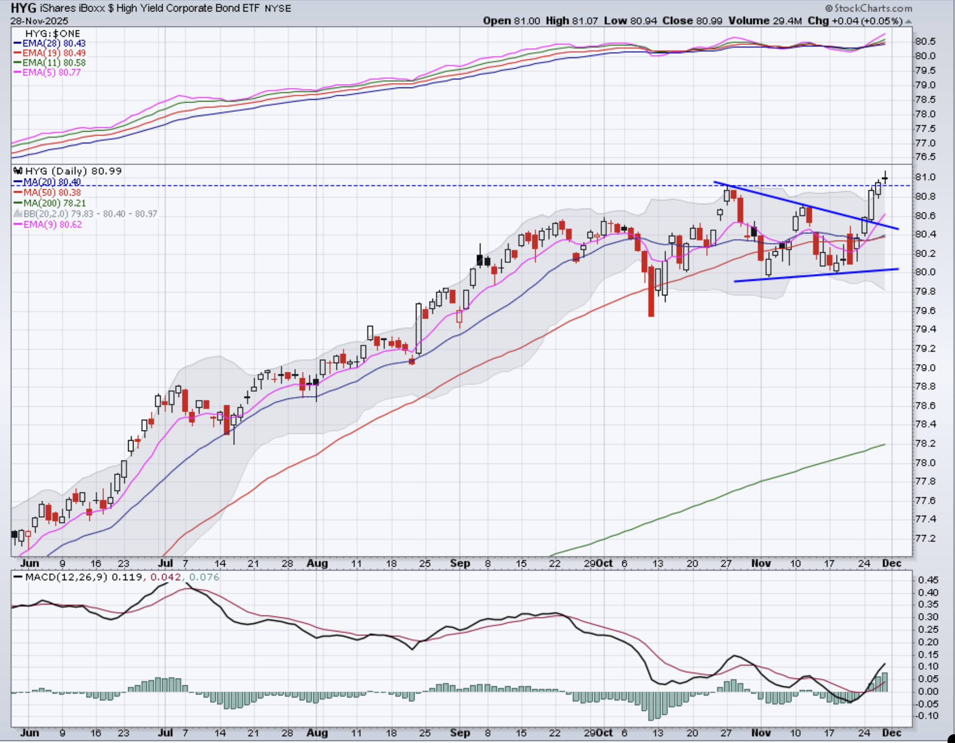The height and width of the screenshot is (743, 955).
Task: Click the Nov label on the bottom MACD axis
Action: [761, 733]
